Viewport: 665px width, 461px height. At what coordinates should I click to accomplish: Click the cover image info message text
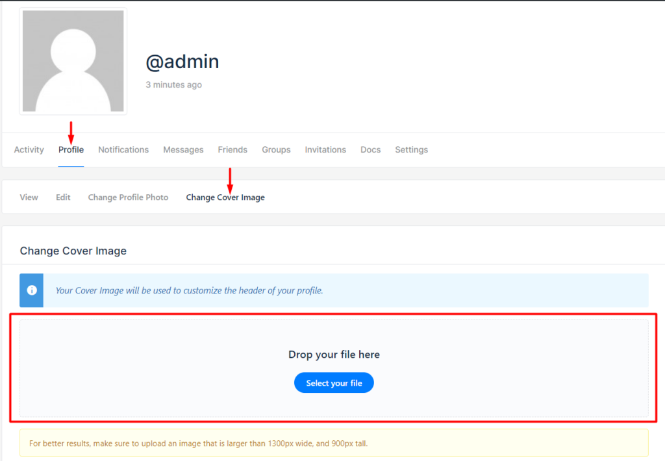click(x=189, y=290)
